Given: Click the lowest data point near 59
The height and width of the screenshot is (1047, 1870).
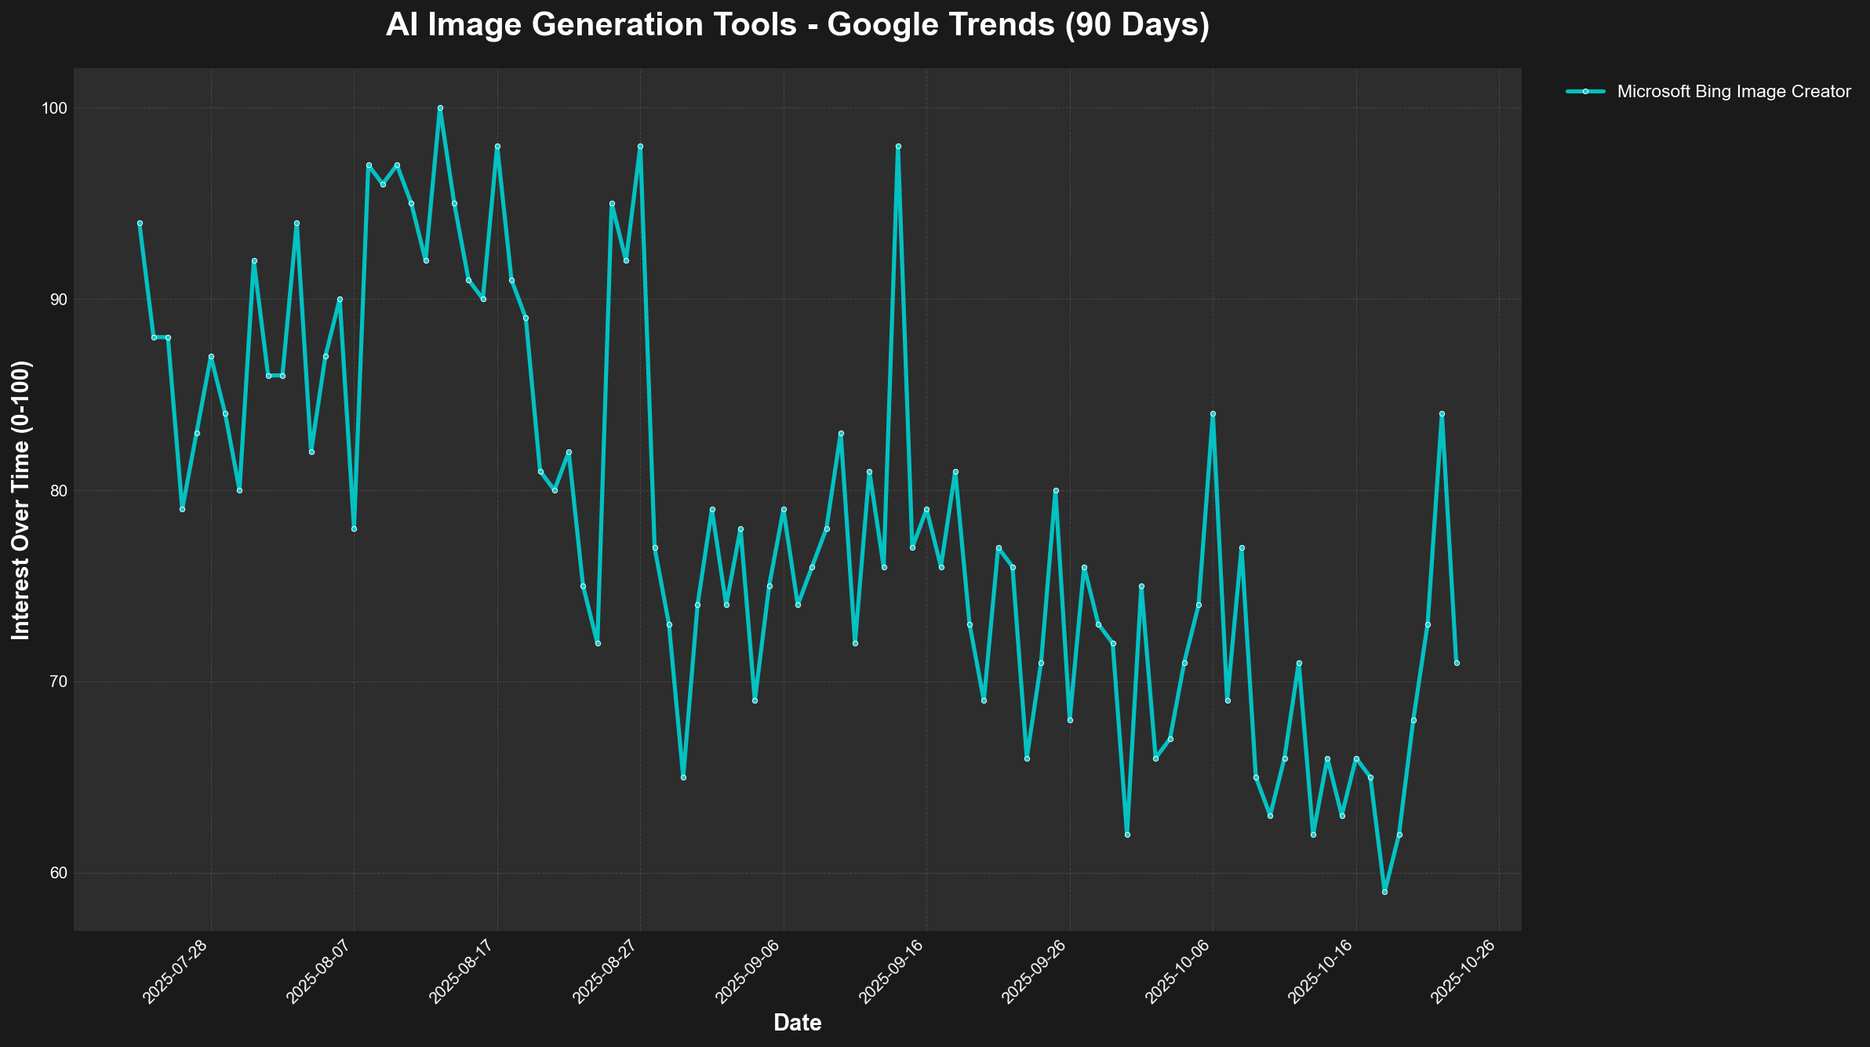Looking at the screenshot, I should click(x=1384, y=892).
